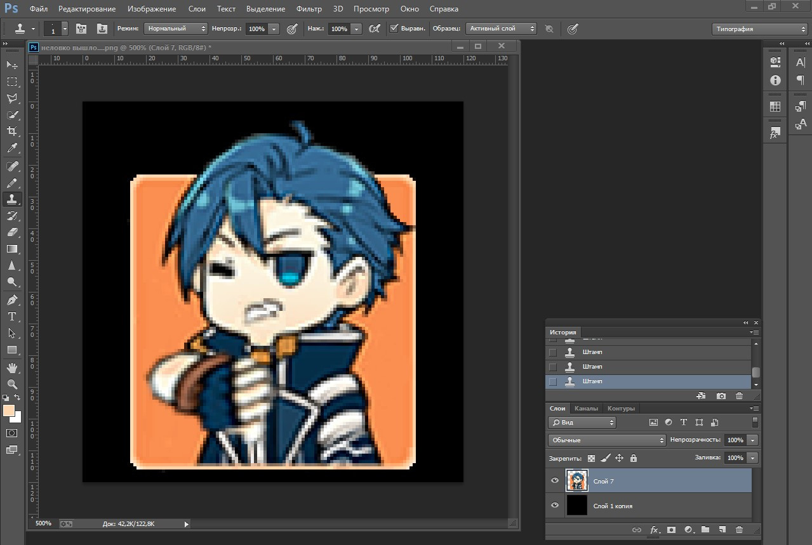Hide the Слой 7 layer
812x545 pixels.
click(x=555, y=481)
